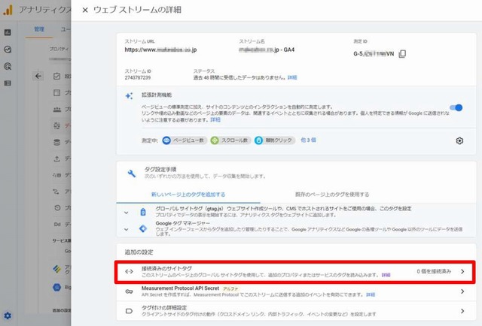
Task: Show the 他 3 個 additional measured events
Action: click(308, 140)
